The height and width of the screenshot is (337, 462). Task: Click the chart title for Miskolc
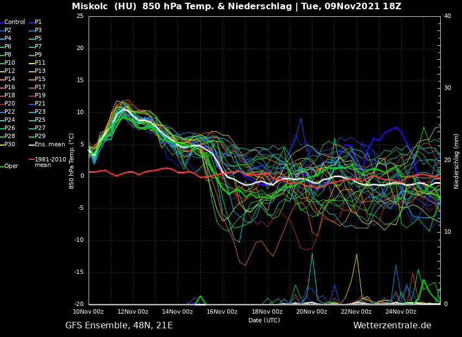tap(236, 7)
